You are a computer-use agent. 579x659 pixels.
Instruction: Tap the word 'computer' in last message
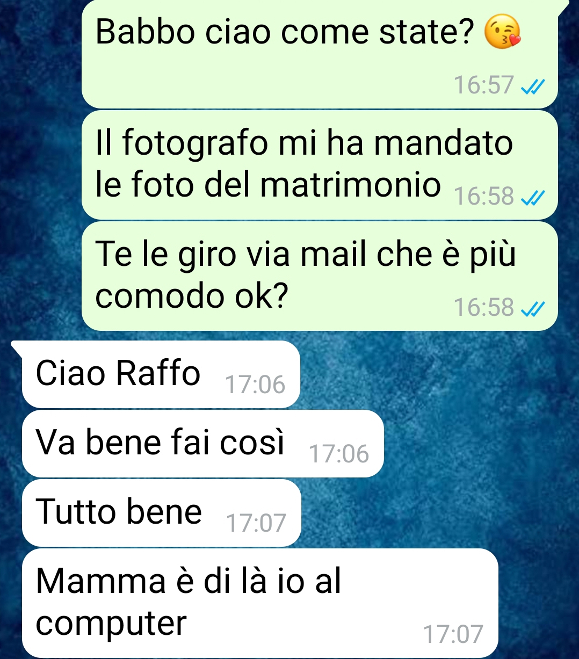111,624
